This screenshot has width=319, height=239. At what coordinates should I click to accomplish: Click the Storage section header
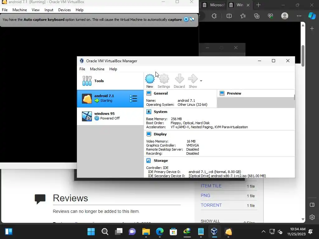tap(161, 161)
